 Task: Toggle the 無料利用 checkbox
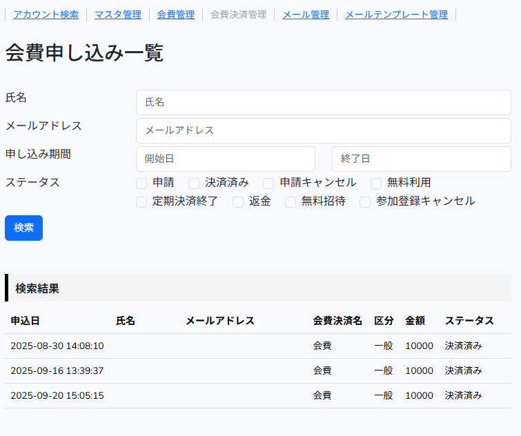click(376, 183)
